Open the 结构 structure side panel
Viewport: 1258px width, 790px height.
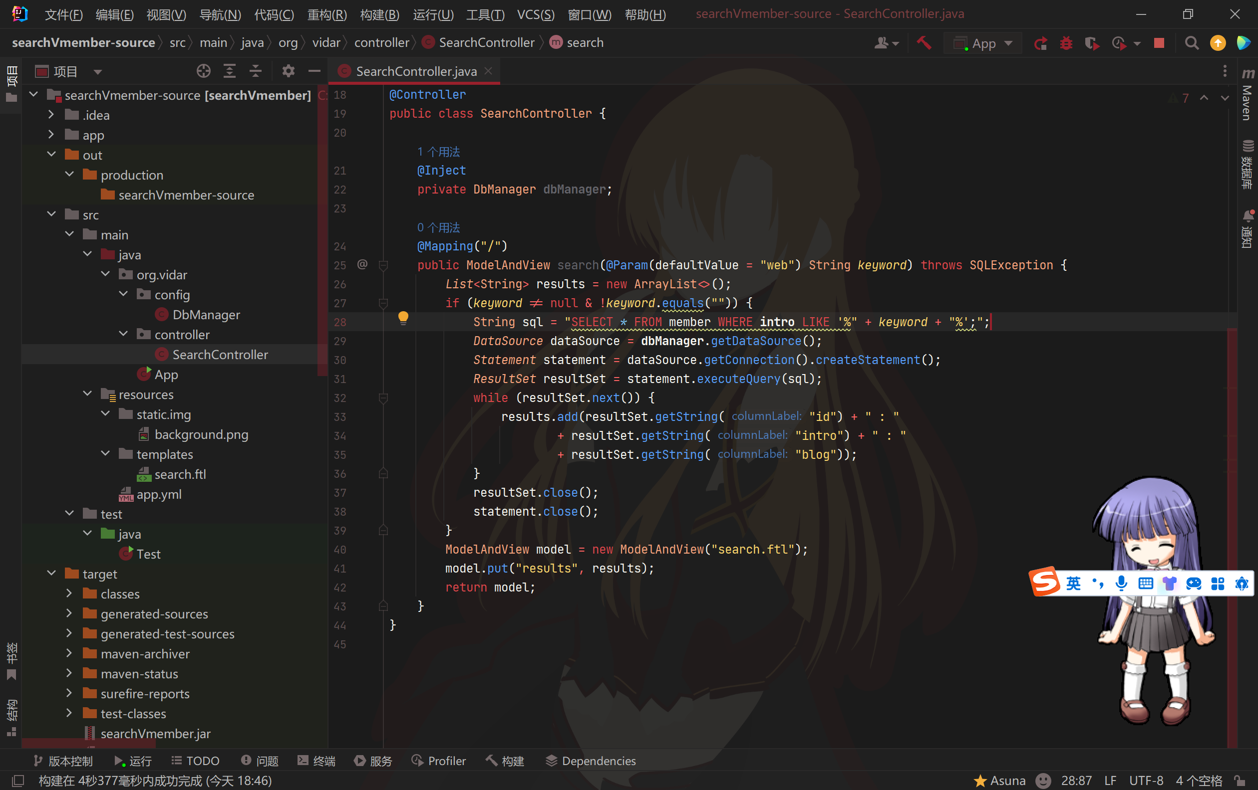click(x=11, y=718)
